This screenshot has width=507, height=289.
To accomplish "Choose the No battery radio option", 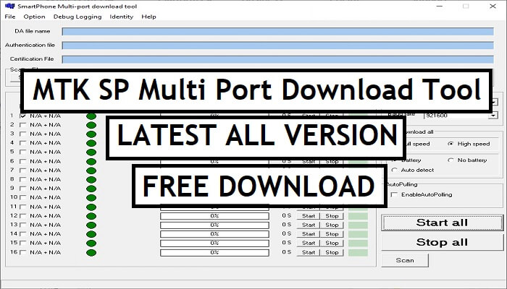I will [x=451, y=160].
